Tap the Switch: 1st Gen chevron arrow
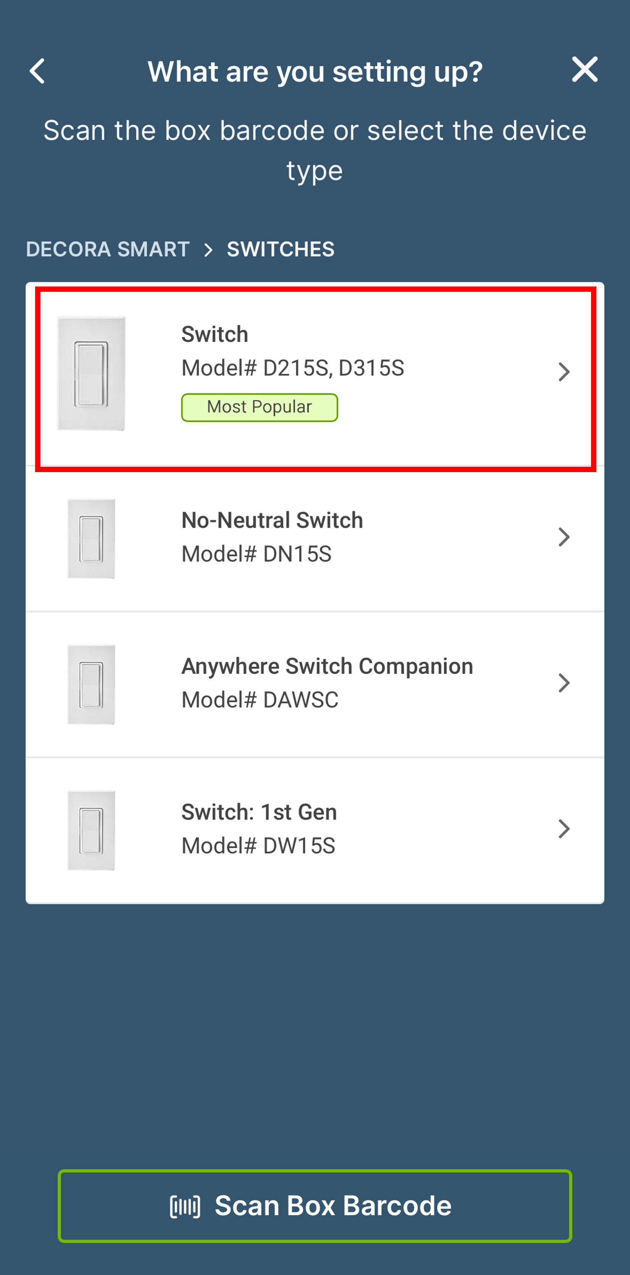The width and height of the screenshot is (630, 1275). [564, 829]
